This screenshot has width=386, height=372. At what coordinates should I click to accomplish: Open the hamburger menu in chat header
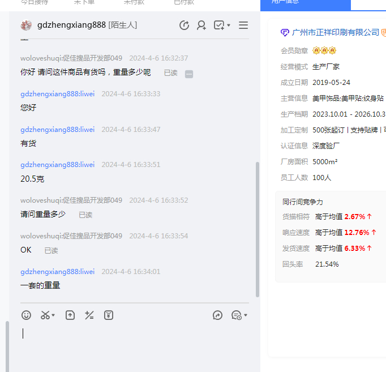click(243, 25)
